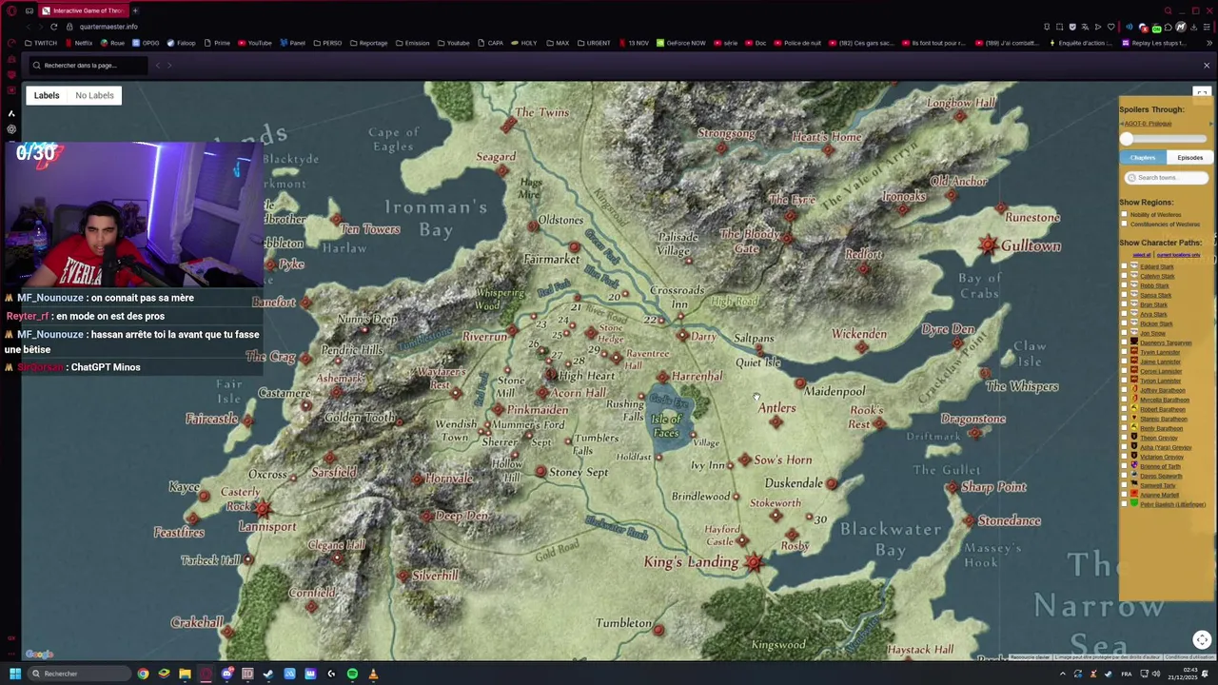Click the Spoilers Through slider handle
1218x685 pixels.
point(1127,140)
